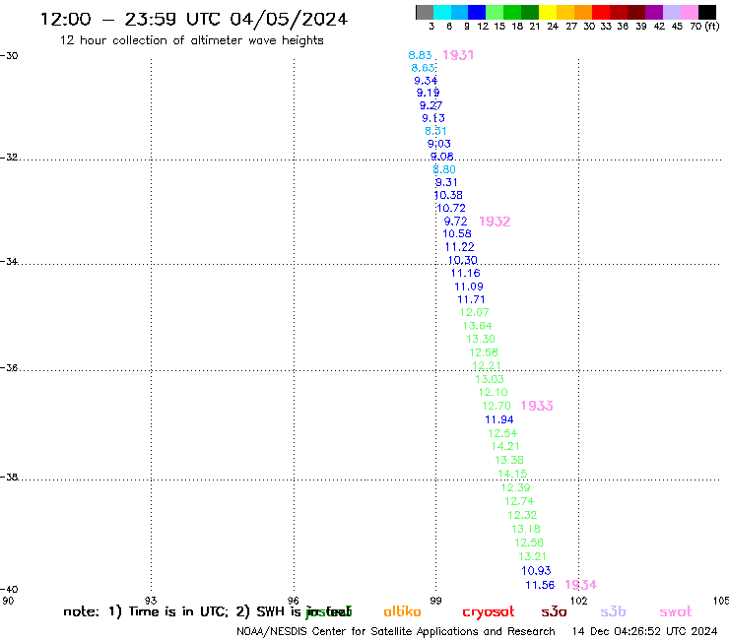Click the longitude axis label 102
This screenshot has width=729, height=640.
pos(579,601)
